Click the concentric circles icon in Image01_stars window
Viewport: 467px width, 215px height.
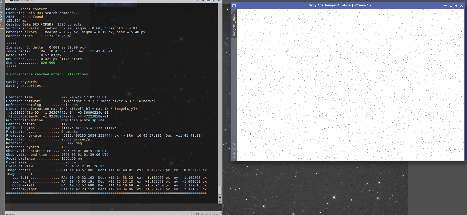tap(234, 158)
